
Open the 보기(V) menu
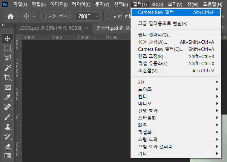[175, 5]
